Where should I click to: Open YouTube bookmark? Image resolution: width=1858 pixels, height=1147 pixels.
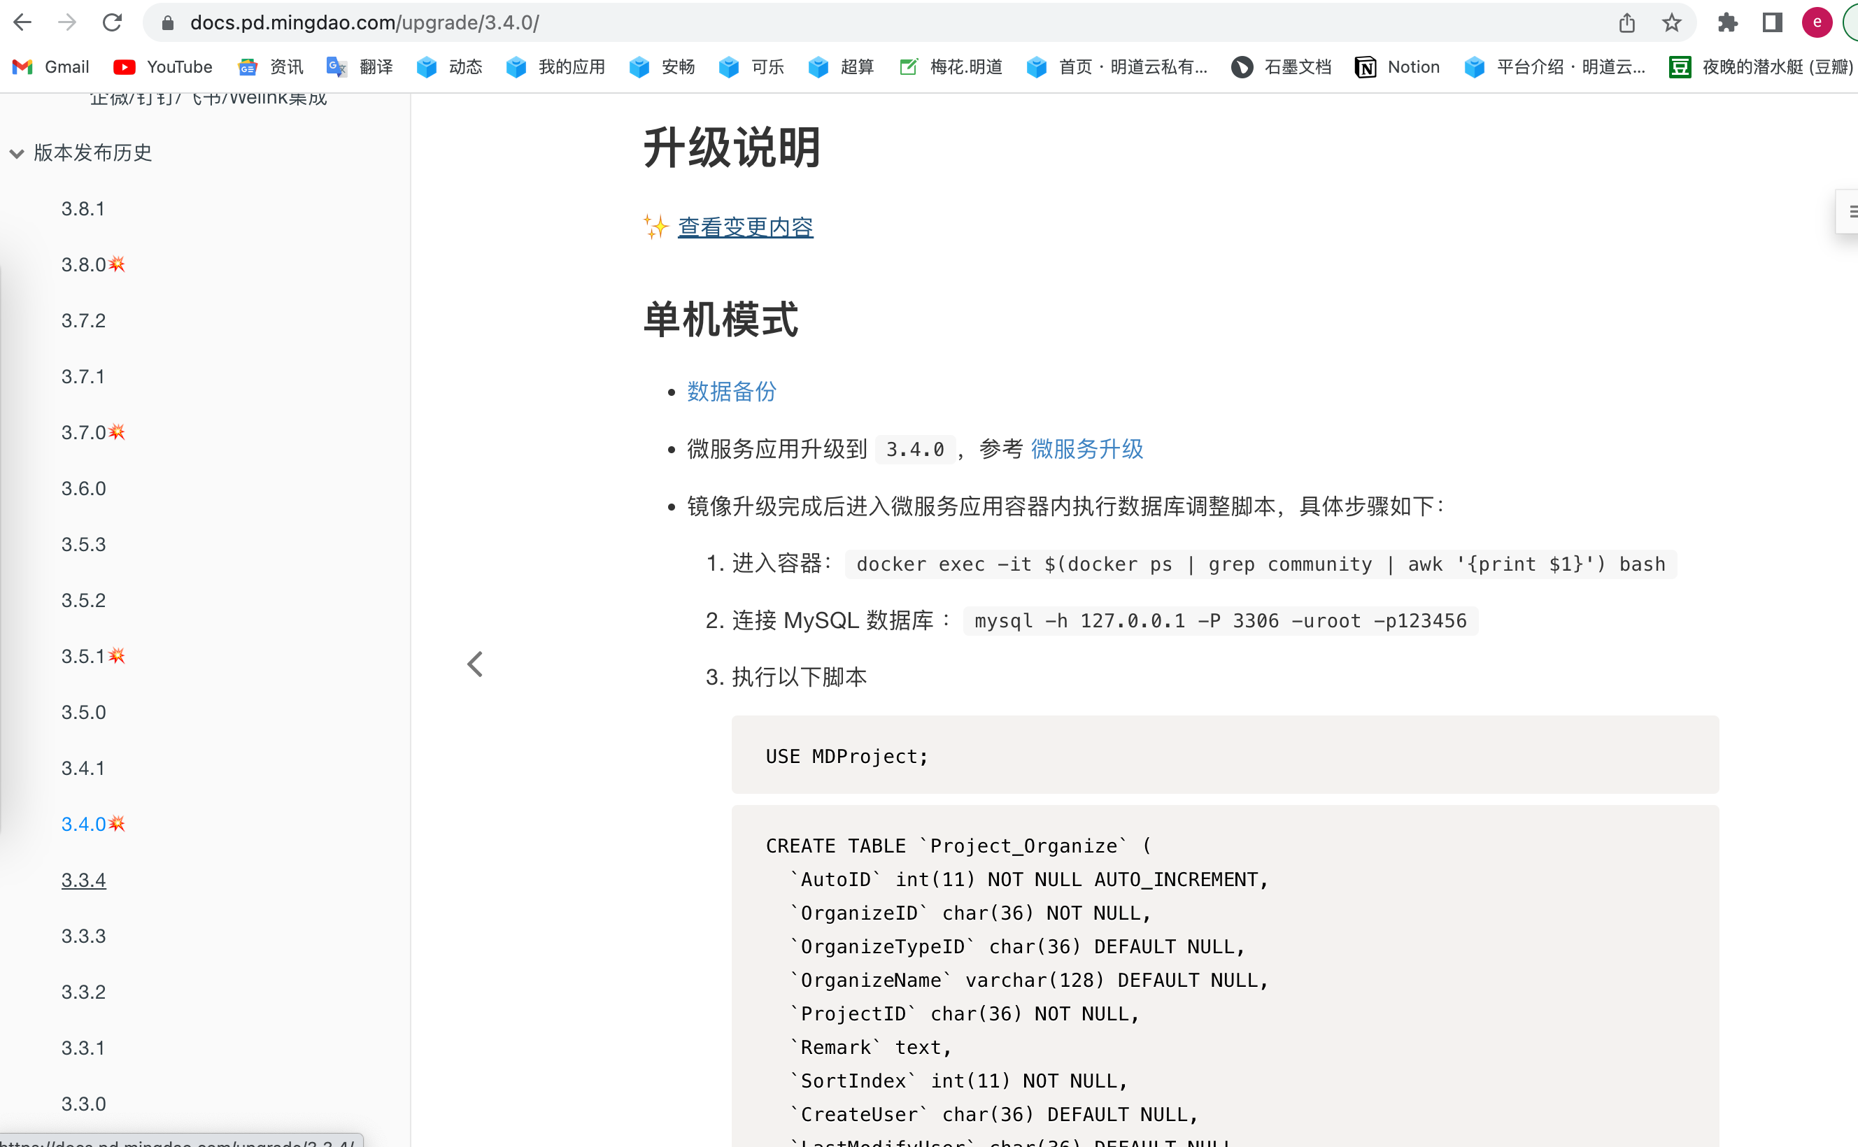point(163,66)
